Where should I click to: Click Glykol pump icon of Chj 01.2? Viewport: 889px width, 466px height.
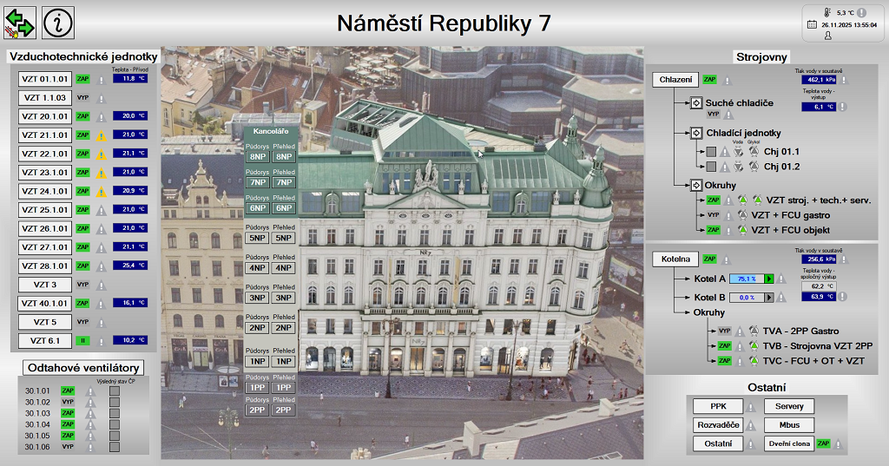click(x=754, y=166)
